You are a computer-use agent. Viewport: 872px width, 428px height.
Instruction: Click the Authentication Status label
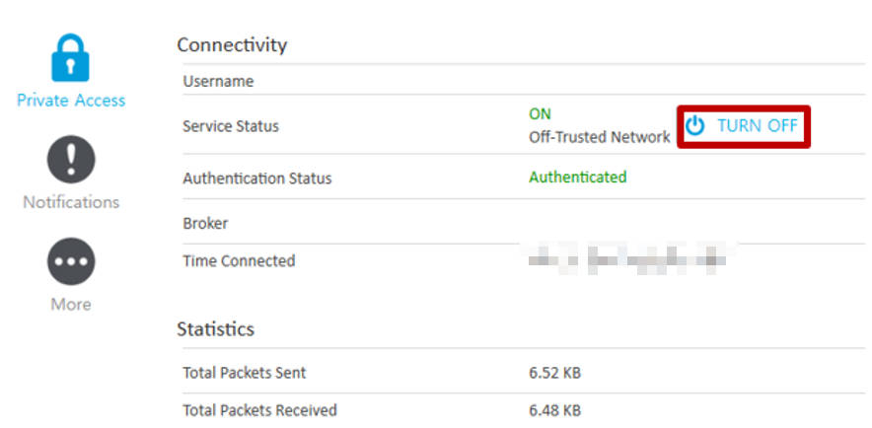(x=256, y=178)
